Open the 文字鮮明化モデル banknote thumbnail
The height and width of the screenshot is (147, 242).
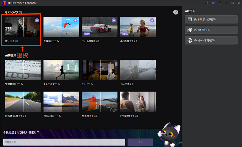(x=23, y=70)
